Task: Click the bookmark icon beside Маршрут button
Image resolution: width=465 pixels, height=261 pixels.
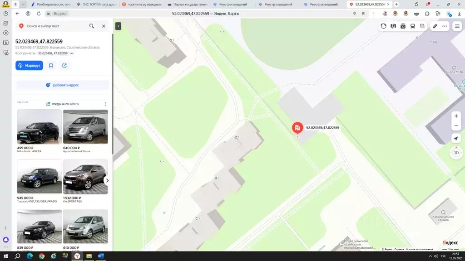Action: 51,65
